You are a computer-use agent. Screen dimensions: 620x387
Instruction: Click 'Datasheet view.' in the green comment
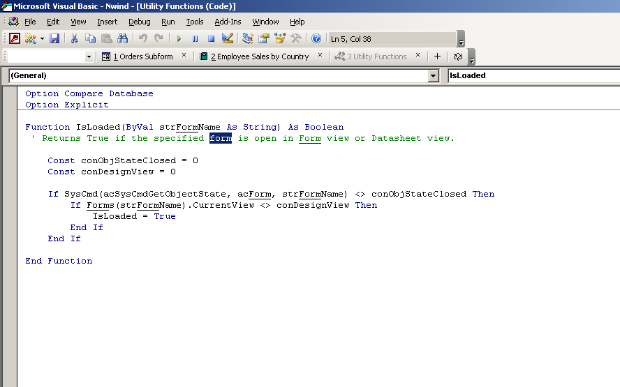[x=413, y=138]
